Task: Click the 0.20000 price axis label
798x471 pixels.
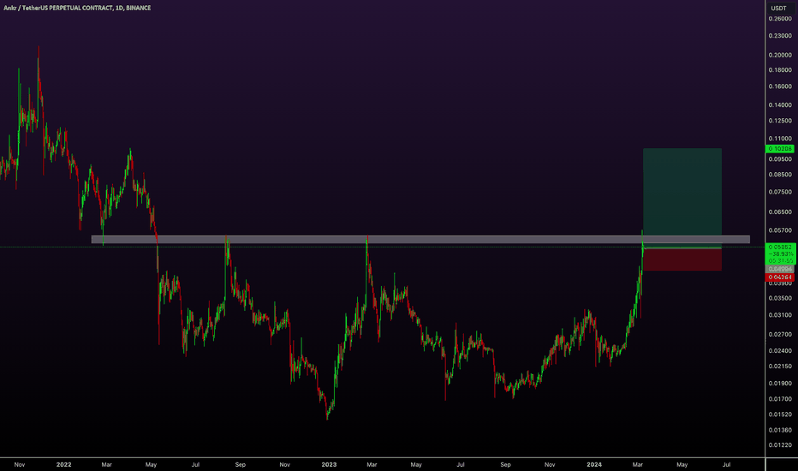Action: (x=780, y=55)
